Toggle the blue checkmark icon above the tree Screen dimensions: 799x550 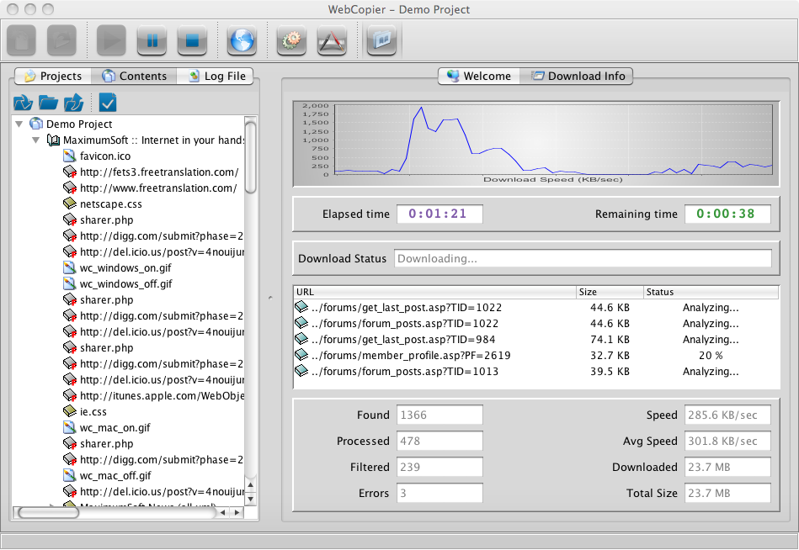click(107, 103)
